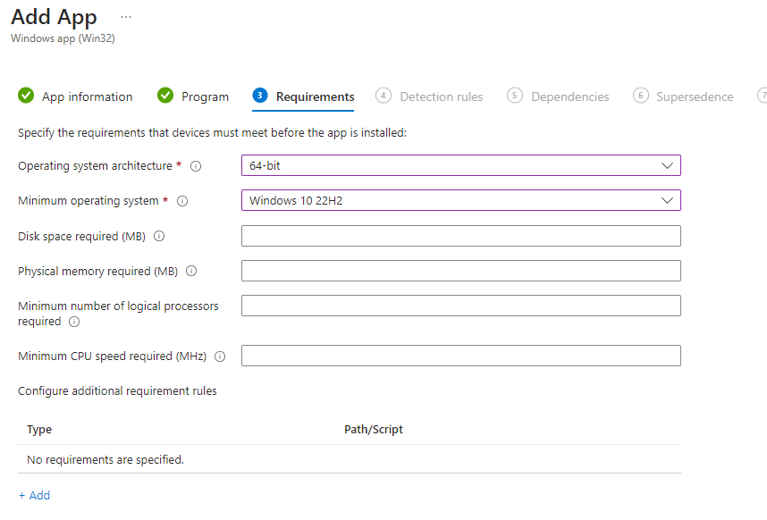Click the Requirements tab
The image size is (767, 520).
315,96
